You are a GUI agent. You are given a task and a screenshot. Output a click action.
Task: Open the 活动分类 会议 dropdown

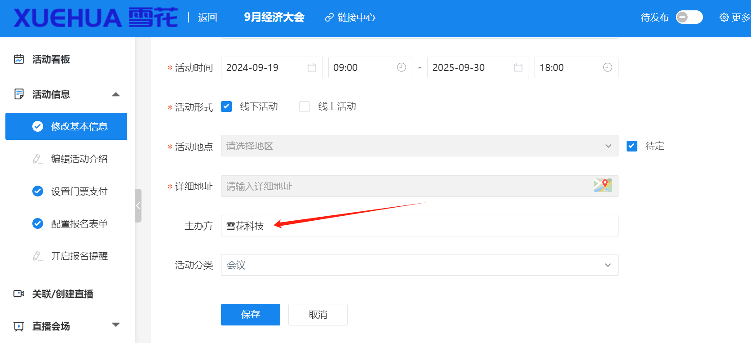point(420,265)
